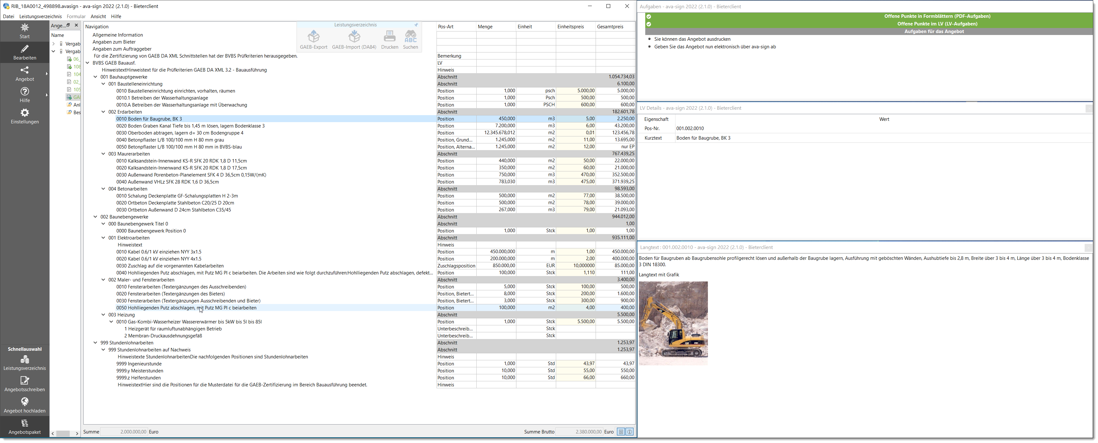
Task: Select document starting with 06_ in tree
Action: click(73, 59)
